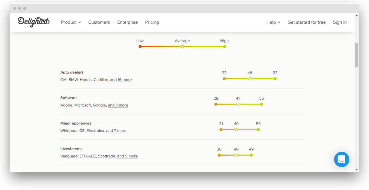The image size is (369, 190).
Task: Select the Major appliances heading
Action: pyautogui.click(x=76, y=123)
